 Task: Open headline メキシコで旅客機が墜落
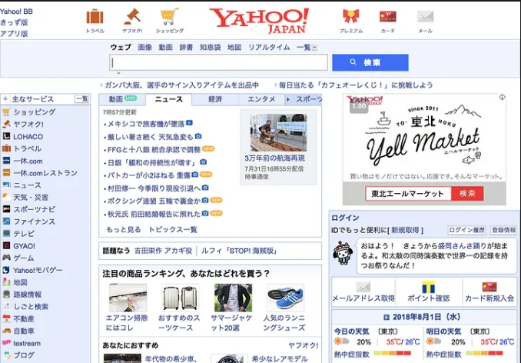[x=146, y=124]
